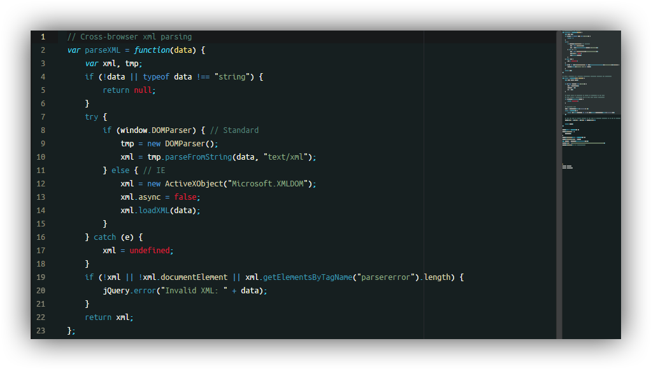
Task: Click jQuery in the error call
Action: [x=116, y=291]
